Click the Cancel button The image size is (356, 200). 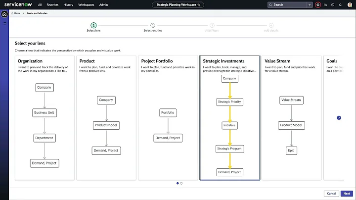(332, 194)
